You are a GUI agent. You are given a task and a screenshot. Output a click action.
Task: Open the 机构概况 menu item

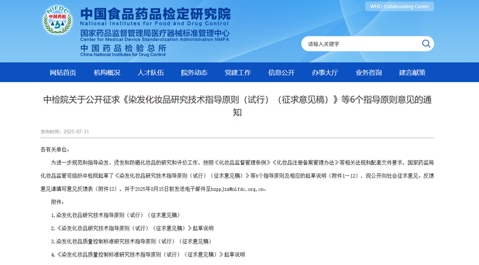107,73
